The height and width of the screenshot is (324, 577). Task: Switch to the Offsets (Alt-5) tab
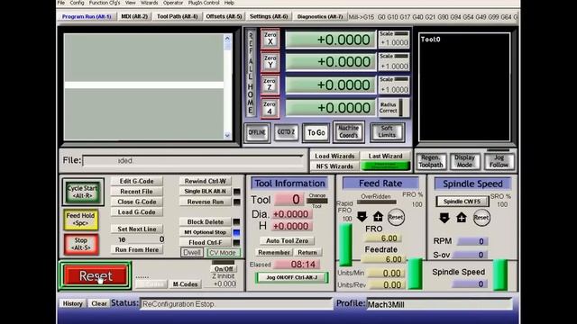point(224,16)
